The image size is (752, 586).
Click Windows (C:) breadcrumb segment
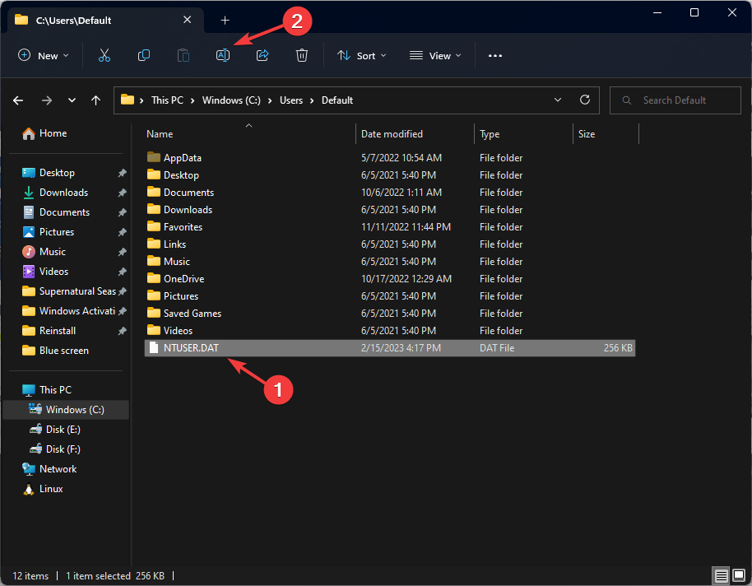pyautogui.click(x=231, y=100)
